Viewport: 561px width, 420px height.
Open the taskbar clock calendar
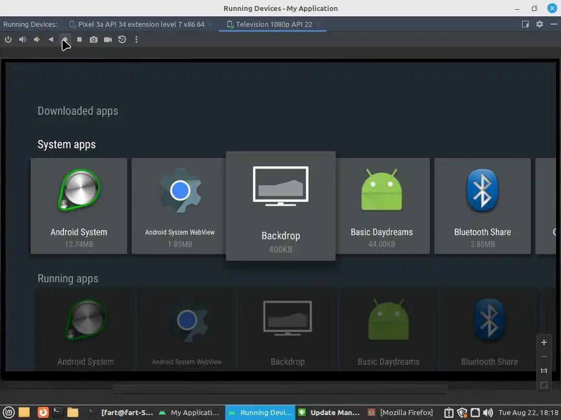[529, 412]
